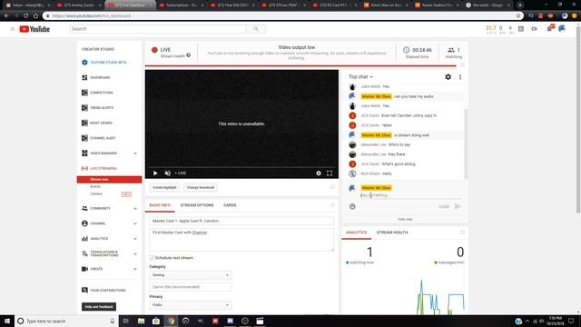Open the Category dropdown showing Gaming
Screen dimensions: 581x327
coord(191,275)
